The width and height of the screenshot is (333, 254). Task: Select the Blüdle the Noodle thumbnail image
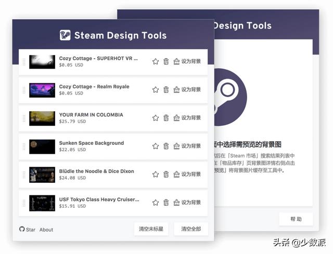pyautogui.click(x=42, y=175)
